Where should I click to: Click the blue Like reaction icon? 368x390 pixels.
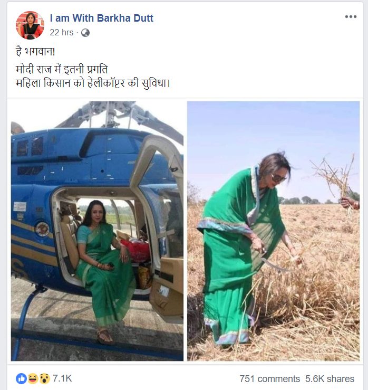(x=21, y=378)
